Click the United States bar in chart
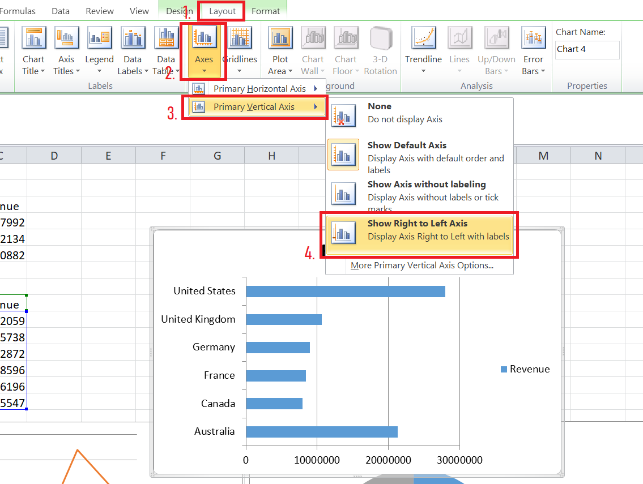 click(345, 292)
